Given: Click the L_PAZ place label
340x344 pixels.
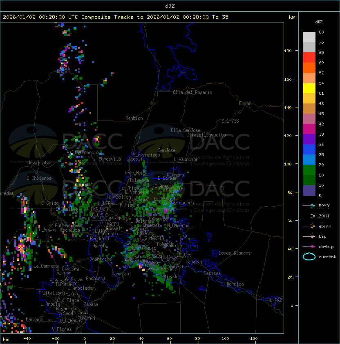Looking at the screenshot, I should tap(276, 300).
